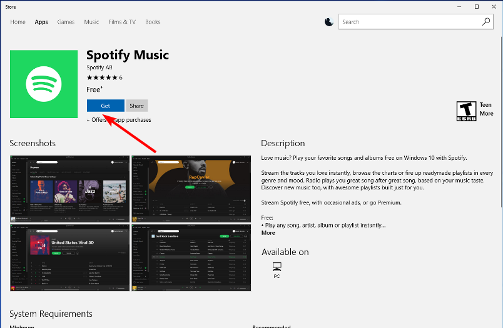
Task: Click the Spotify Music title text
Action: point(128,55)
